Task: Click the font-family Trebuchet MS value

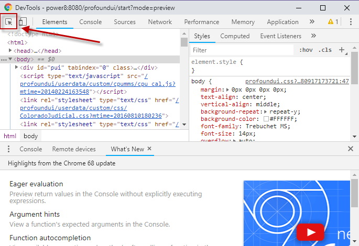Action: pos(266,126)
